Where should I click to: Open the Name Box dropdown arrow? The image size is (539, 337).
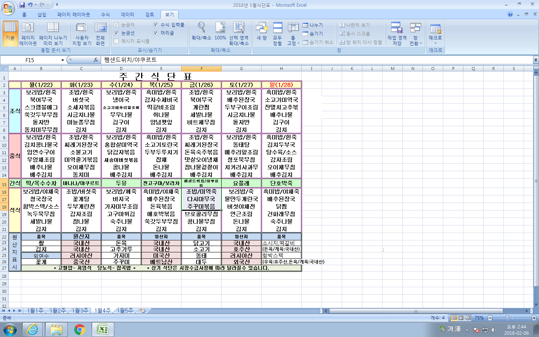pyautogui.click(x=63, y=60)
